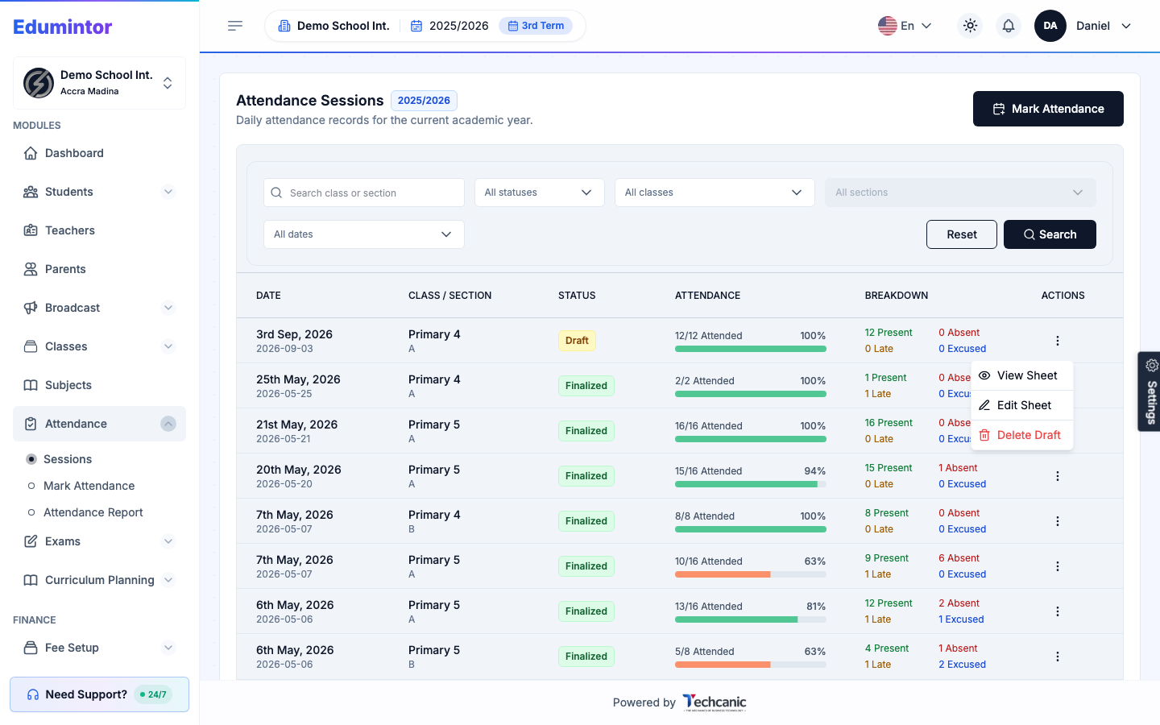Click the Edumintor logo
The width and height of the screenshot is (1160, 725).
coord(63,27)
